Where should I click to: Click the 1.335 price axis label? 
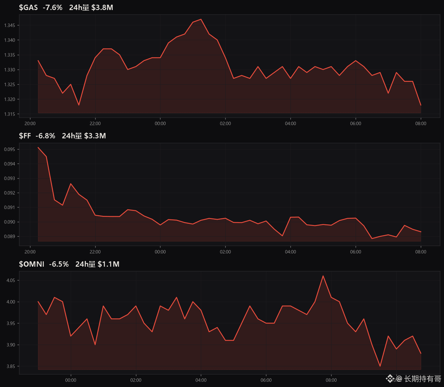click(10, 55)
